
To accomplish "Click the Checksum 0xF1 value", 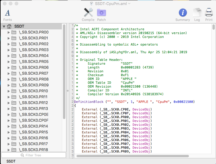I will tap(125, 75).
